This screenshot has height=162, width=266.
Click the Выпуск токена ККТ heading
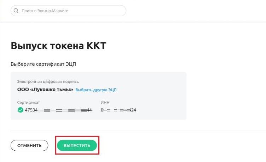[x=58, y=46]
